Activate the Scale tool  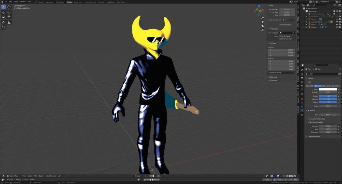[4, 17]
